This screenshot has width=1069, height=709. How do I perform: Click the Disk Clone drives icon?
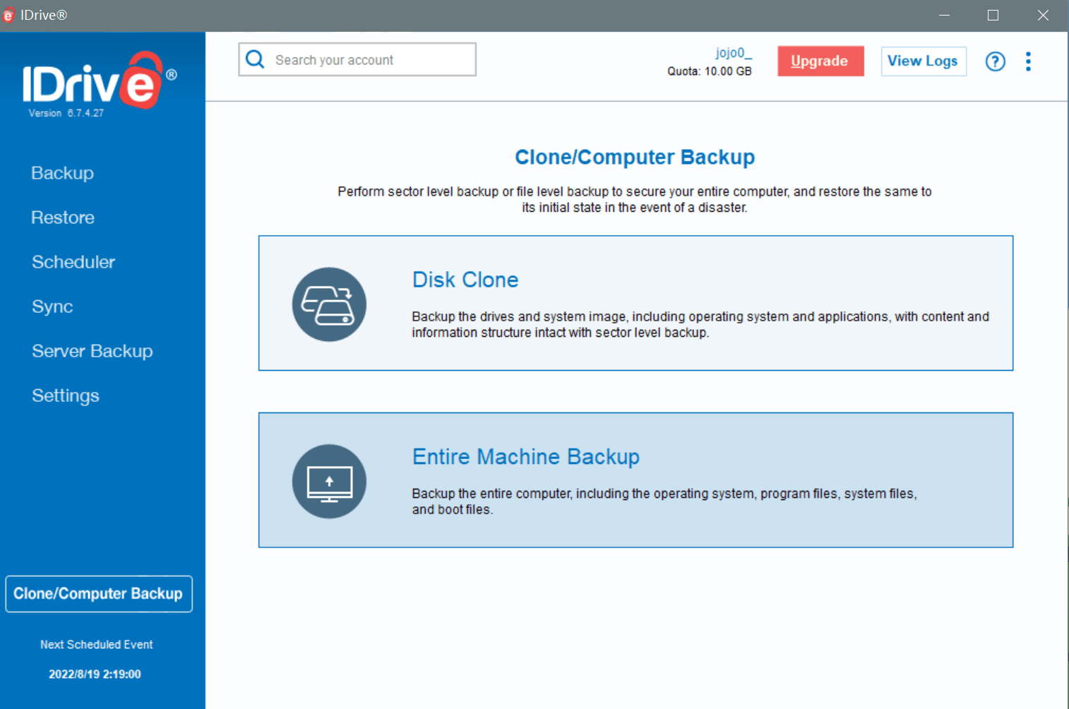coord(329,304)
